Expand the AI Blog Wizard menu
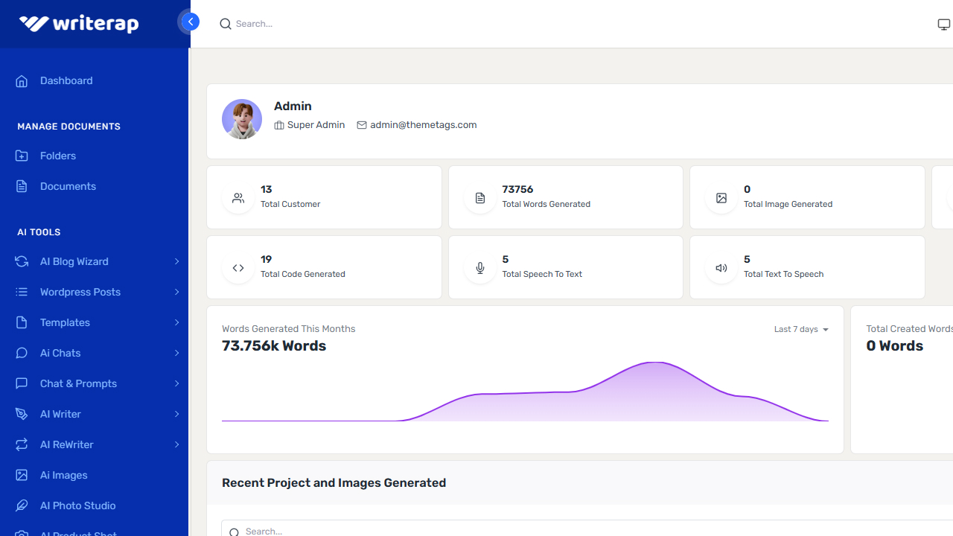 [x=74, y=261]
